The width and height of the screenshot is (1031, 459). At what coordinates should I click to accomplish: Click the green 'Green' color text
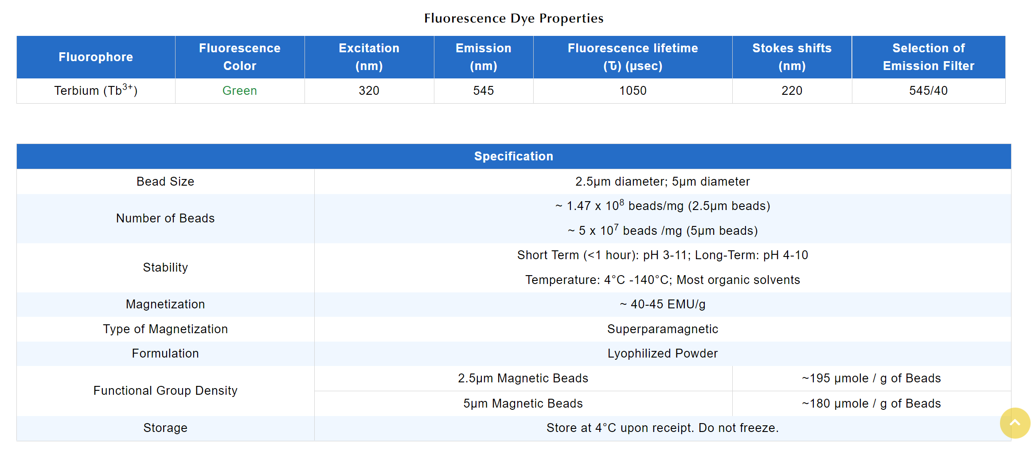click(x=239, y=91)
